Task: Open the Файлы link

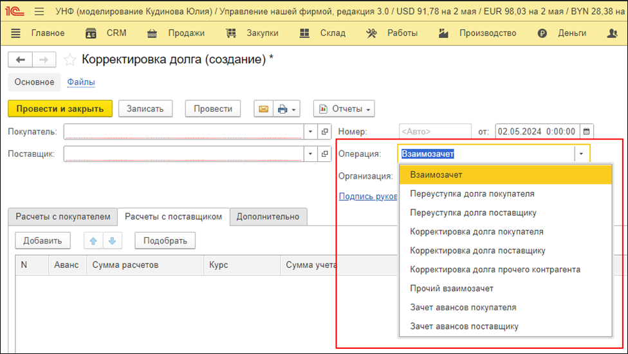Action: [81, 82]
